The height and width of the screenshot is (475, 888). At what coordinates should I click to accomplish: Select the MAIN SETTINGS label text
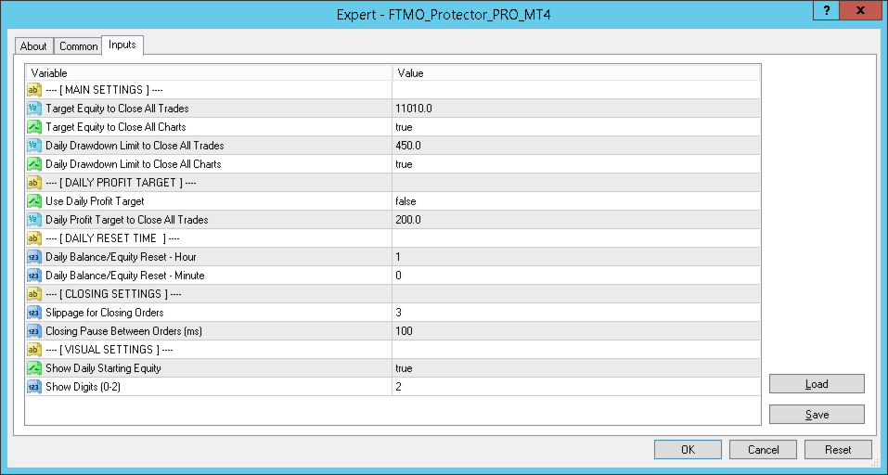tap(104, 90)
